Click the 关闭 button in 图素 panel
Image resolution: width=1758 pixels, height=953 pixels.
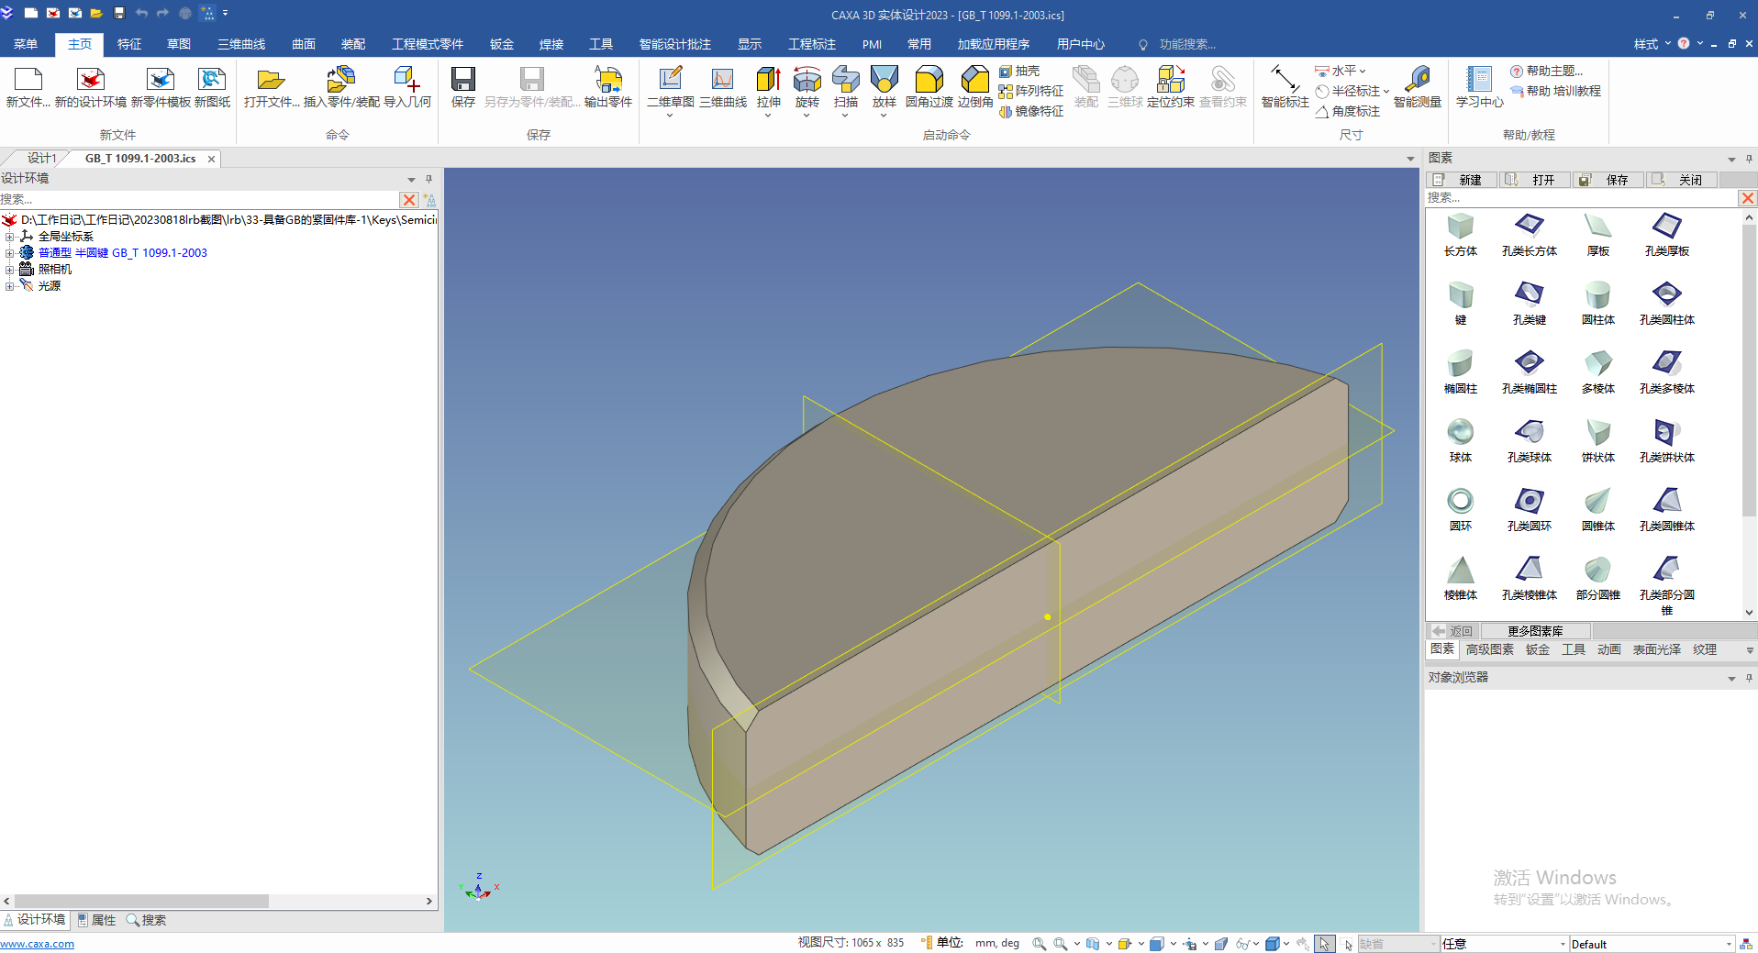click(x=1681, y=180)
